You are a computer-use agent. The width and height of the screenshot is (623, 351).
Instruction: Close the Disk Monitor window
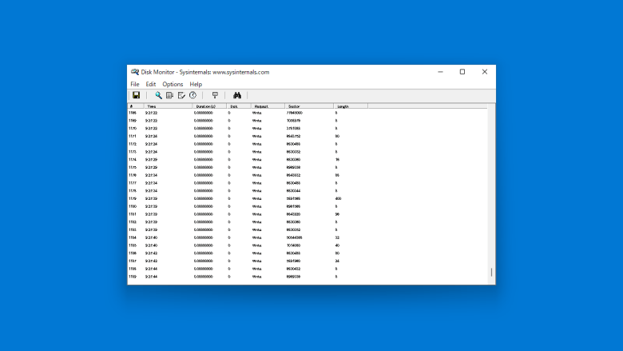point(485,72)
